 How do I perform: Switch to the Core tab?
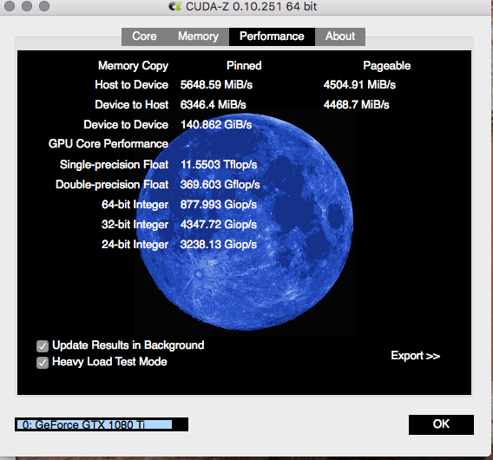pyautogui.click(x=144, y=36)
